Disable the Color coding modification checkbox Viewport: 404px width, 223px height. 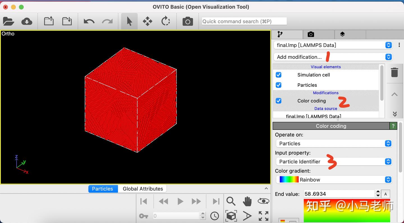coord(278,100)
